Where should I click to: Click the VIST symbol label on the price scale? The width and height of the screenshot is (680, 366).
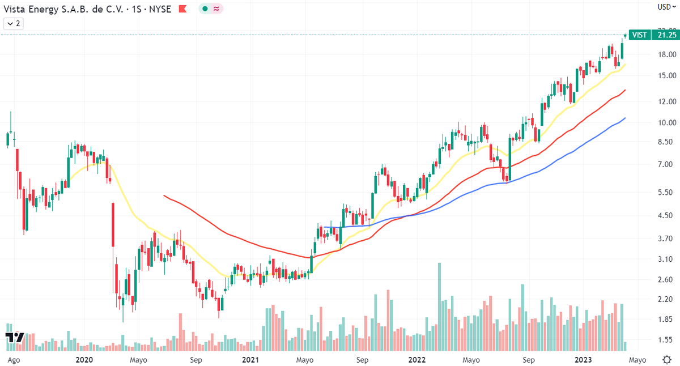point(640,35)
